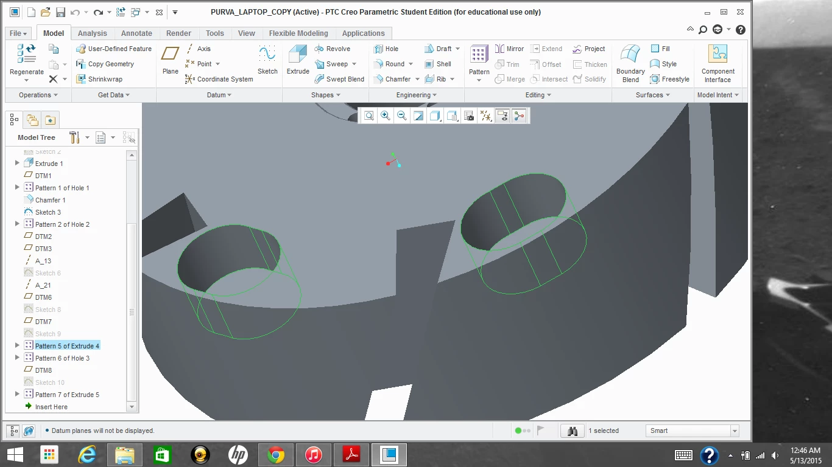Click the Project tool
This screenshot has height=467, width=832.
pyautogui.click(x=588, y=49)
